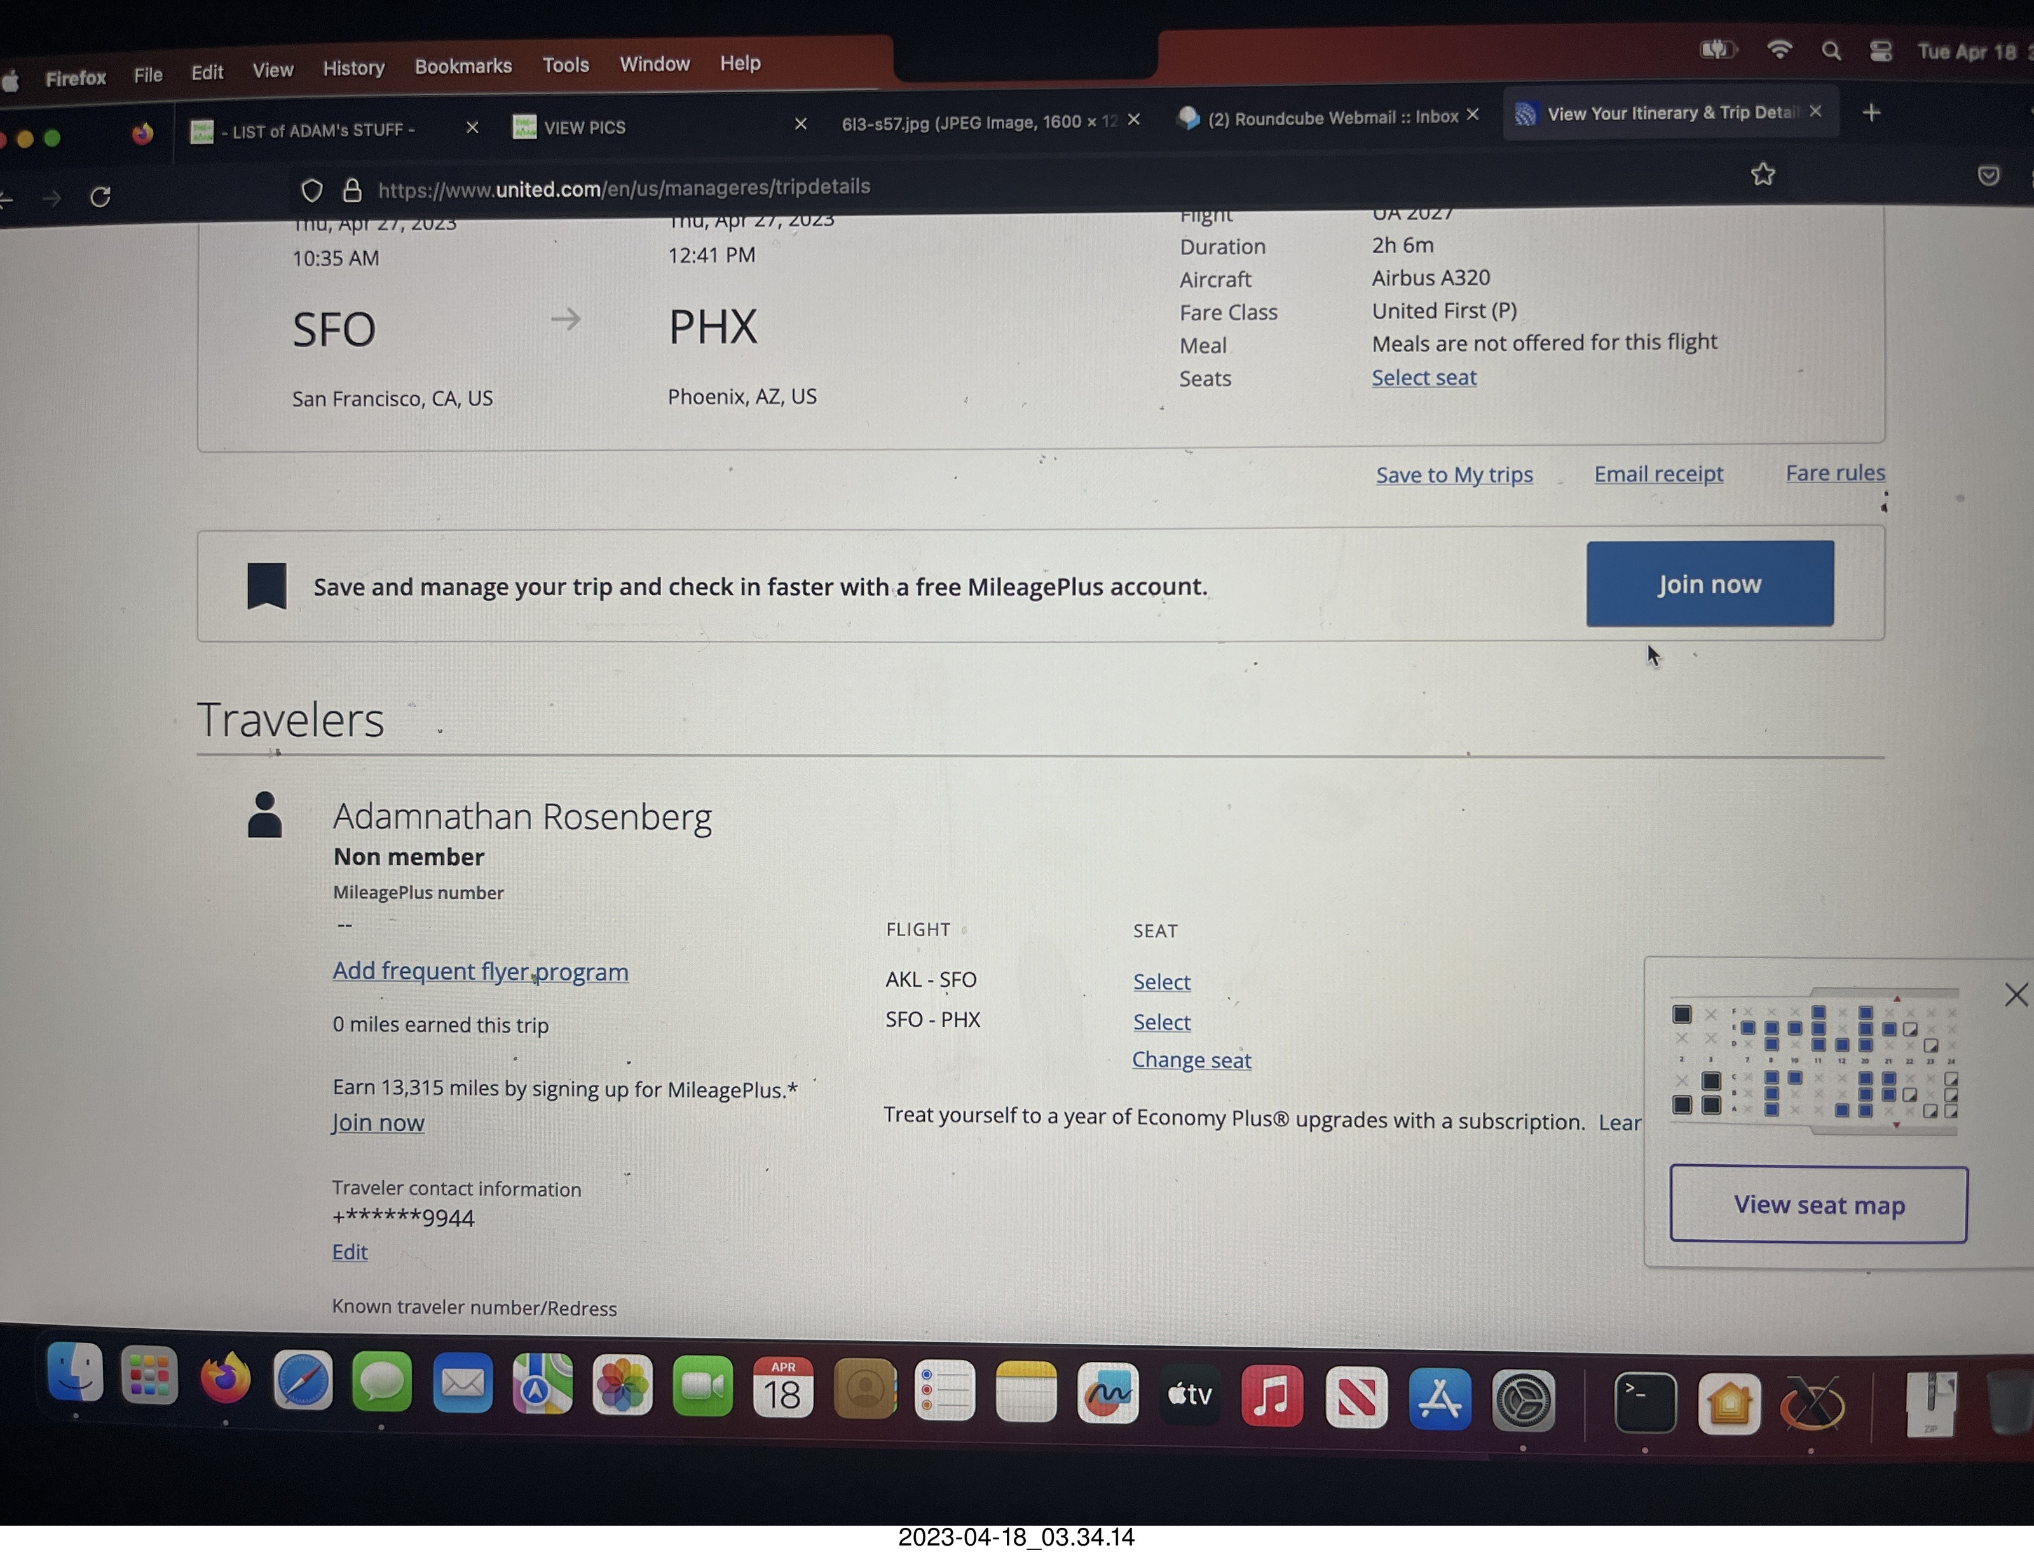The width and height of the screenshot is (2034, 1552).
Task: Bookmark this page with the star icon
Action: coord(1763,175)
